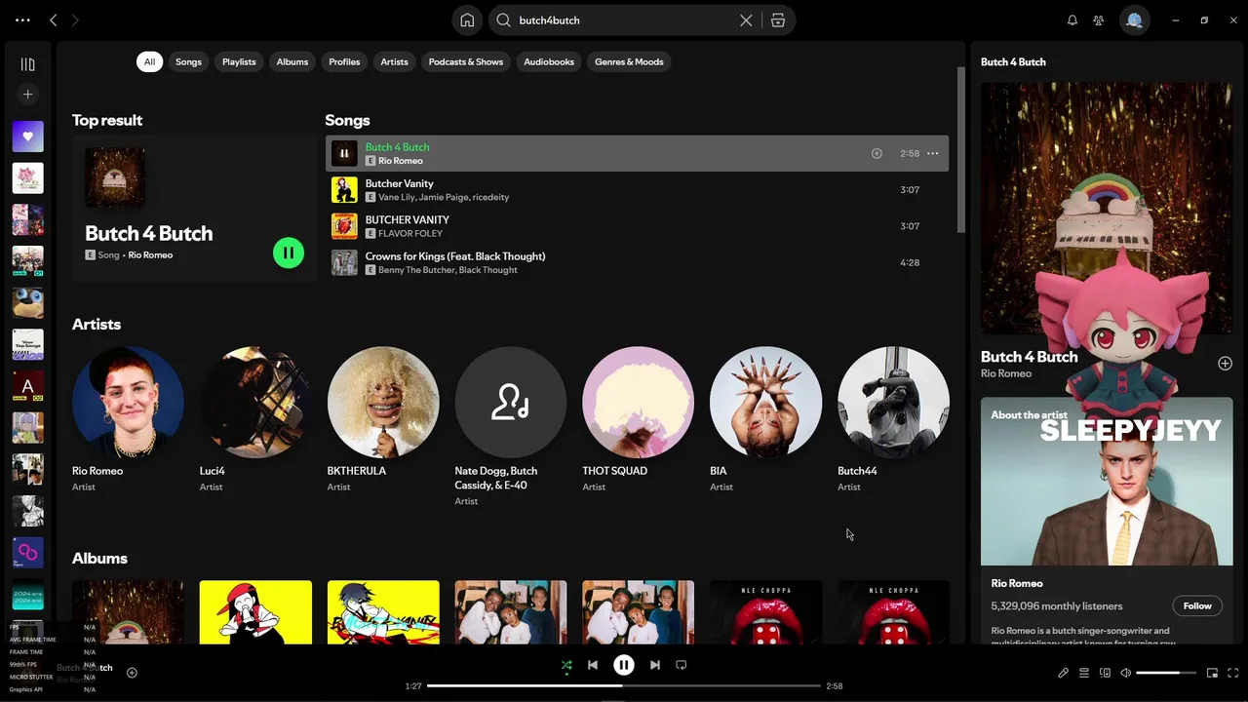The width and height of the screenshot is (1248, 702).
Task: Open Connect to a device icon
Action: tap(1105, 673)
